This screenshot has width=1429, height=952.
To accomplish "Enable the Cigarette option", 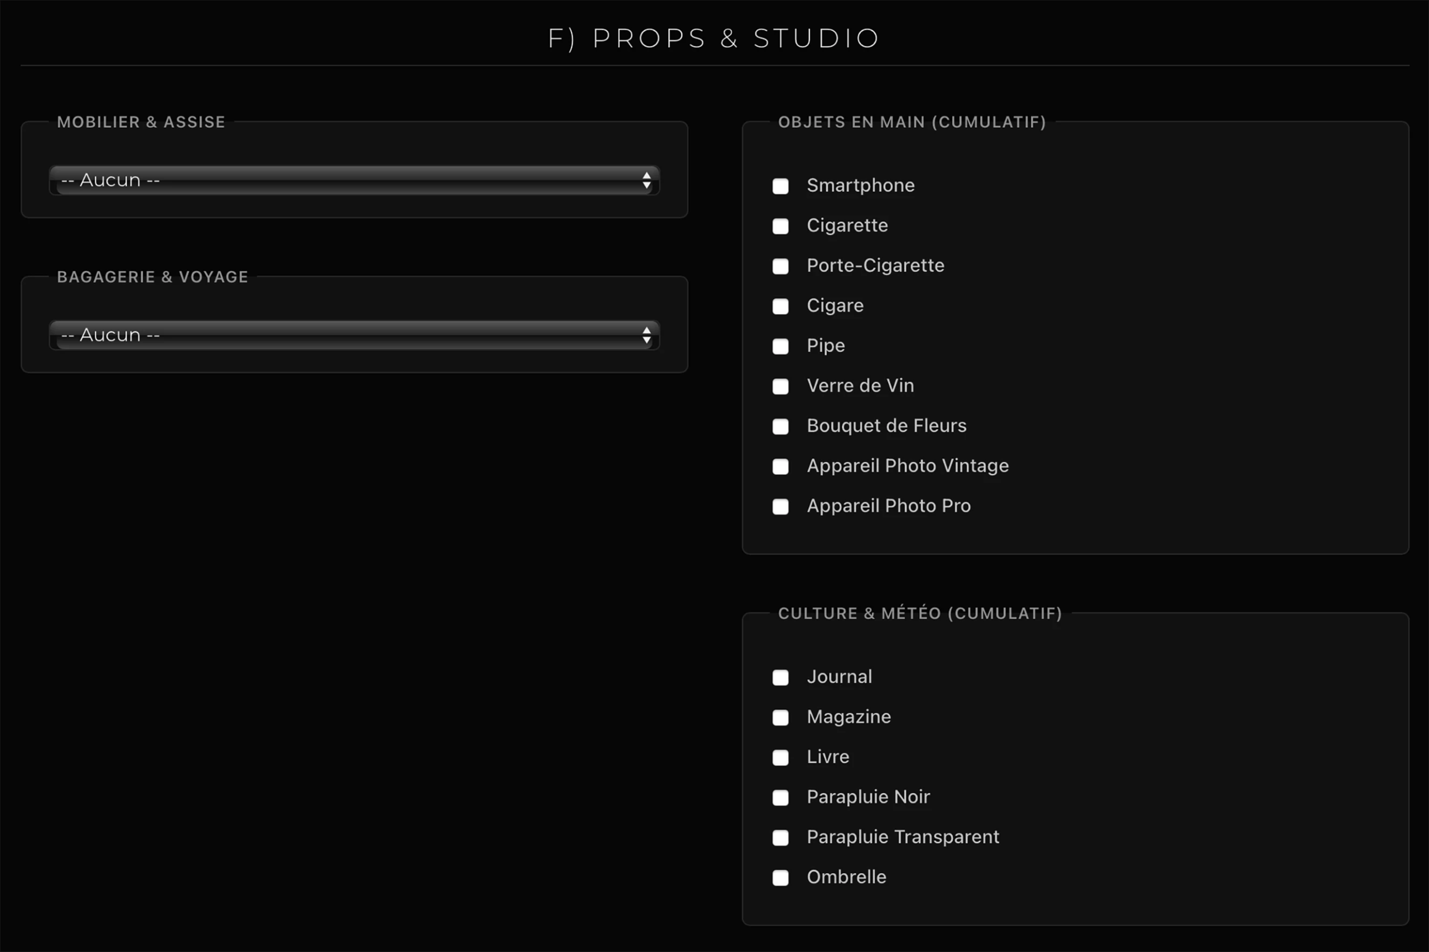I will 780,227.
